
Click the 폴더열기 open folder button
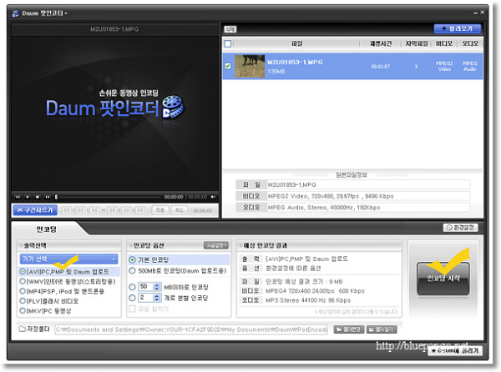[x=382, y=329]
